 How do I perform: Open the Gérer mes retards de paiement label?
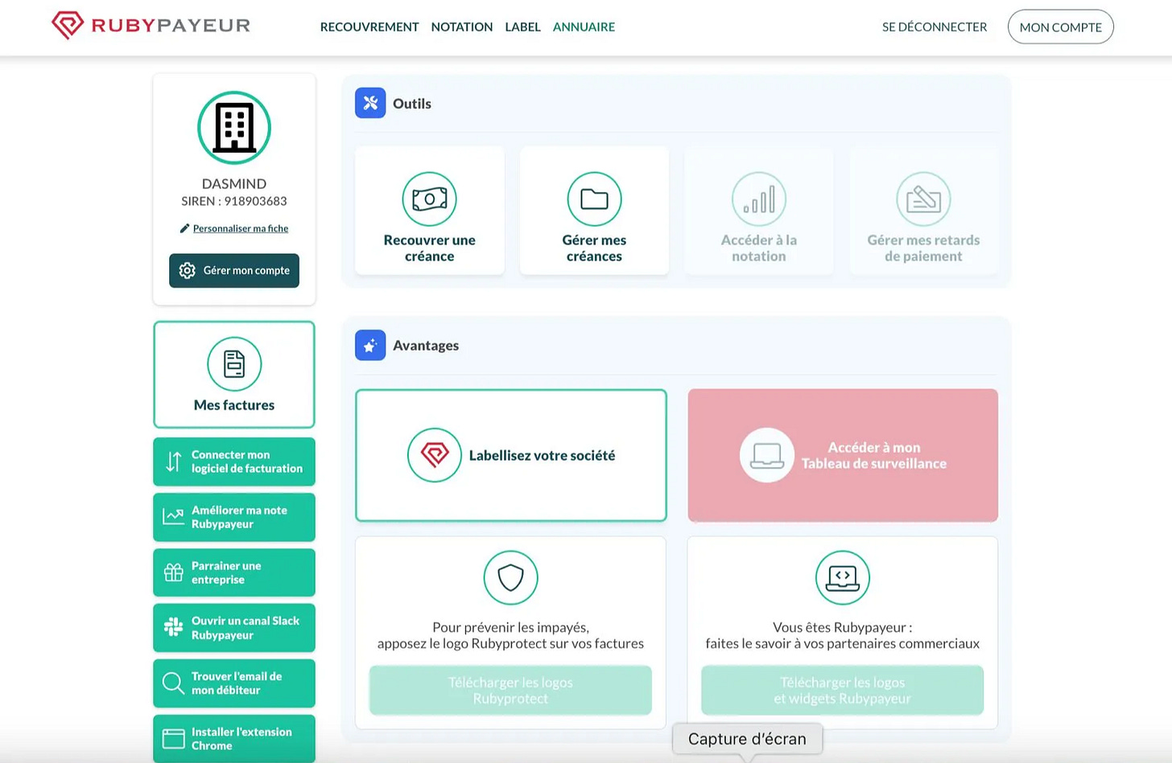pos(924,248)
